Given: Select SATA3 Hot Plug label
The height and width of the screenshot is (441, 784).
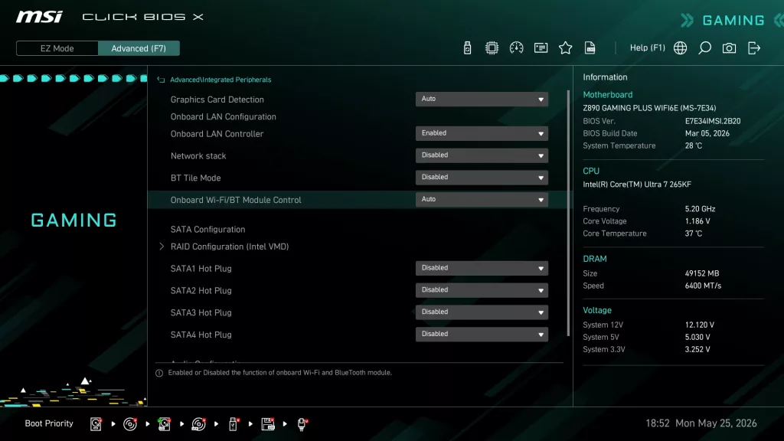Looking at the screenshot, I should pos(201,312).
